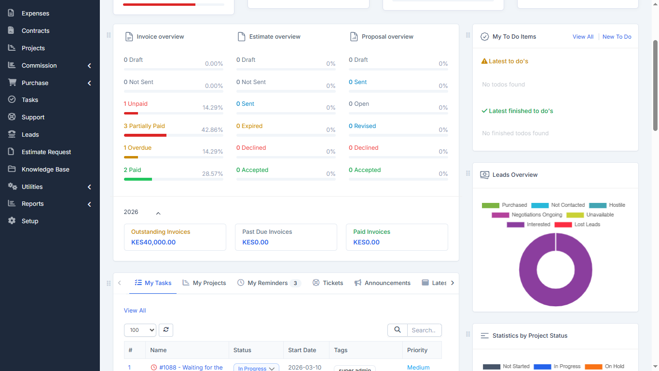Open Contracts via its sidebar icon

[x=12, y=30]
